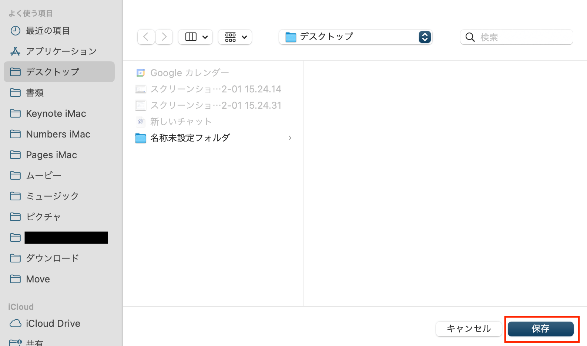Click the folder icon beside ミュージック
The height and width of the screenshot is (346, 587).
coord(16,196)
